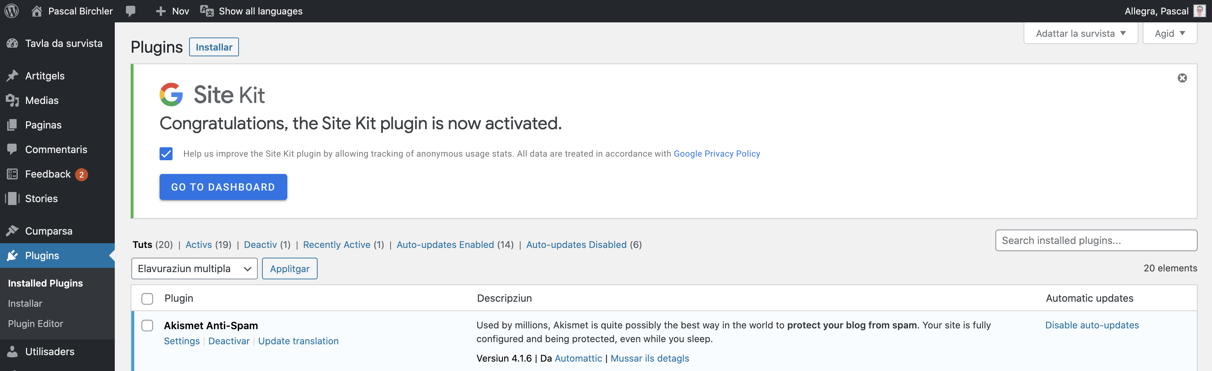This screenshot has width=1212, height=371.
Task: Open Akismet Settings link
Action: pos(182,341)
